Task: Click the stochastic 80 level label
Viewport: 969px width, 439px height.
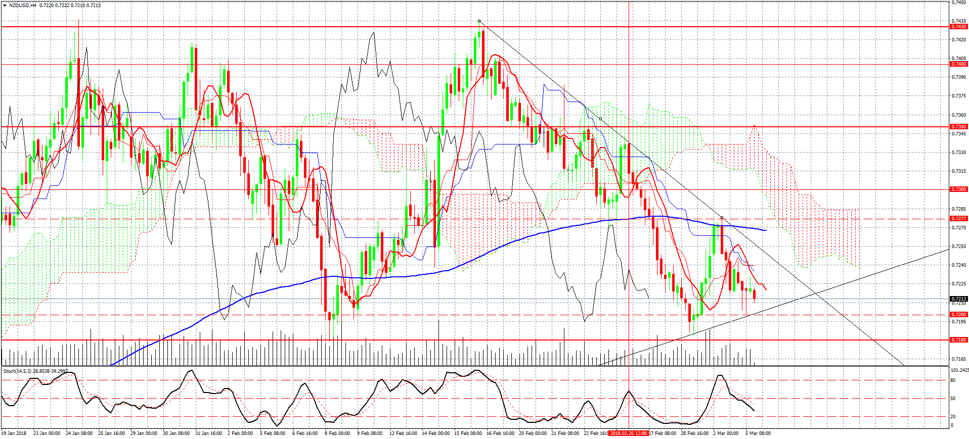Action: 953,380
